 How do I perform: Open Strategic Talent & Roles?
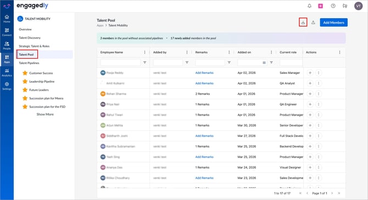[34, 46]
